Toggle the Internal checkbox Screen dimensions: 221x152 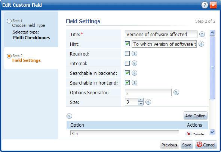(x=127, y=63)
